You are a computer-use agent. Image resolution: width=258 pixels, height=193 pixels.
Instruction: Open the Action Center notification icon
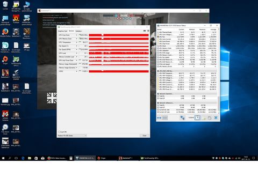click(x=254, y=158)
